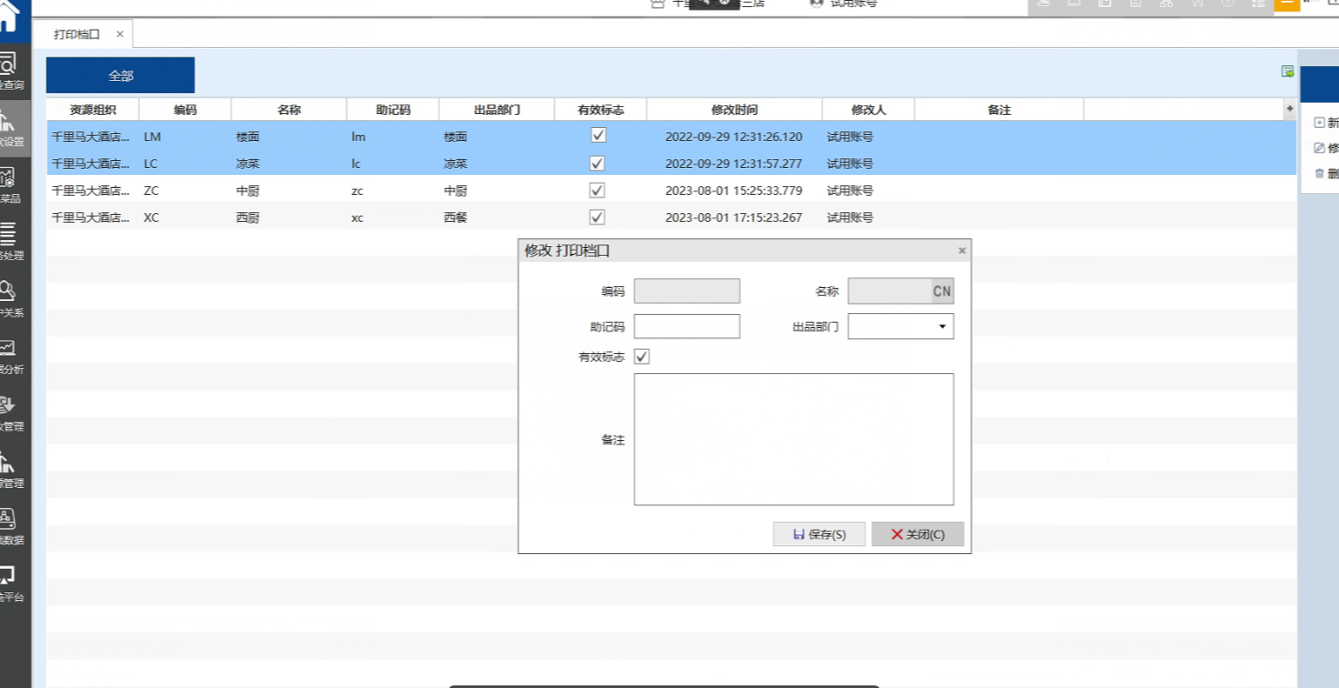
Task: Click the plus icon at column header end
Action: coord(1289,109)
